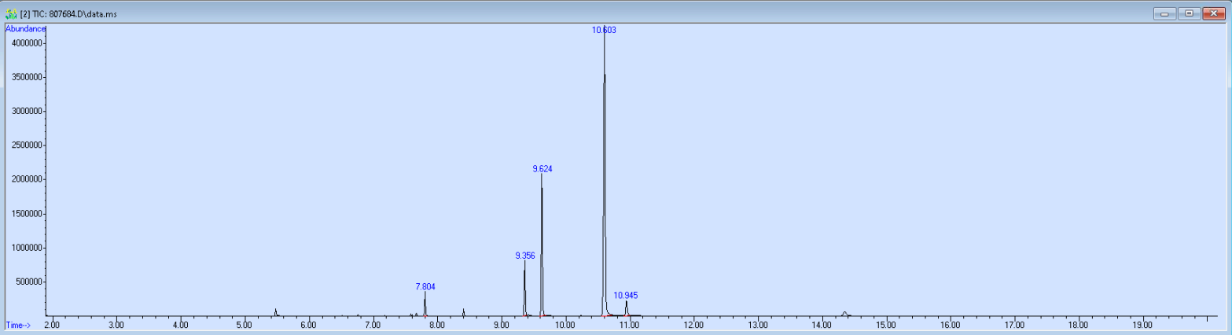Select the peak labeled 10.603

pyautogui.click(x=604, y=30)
